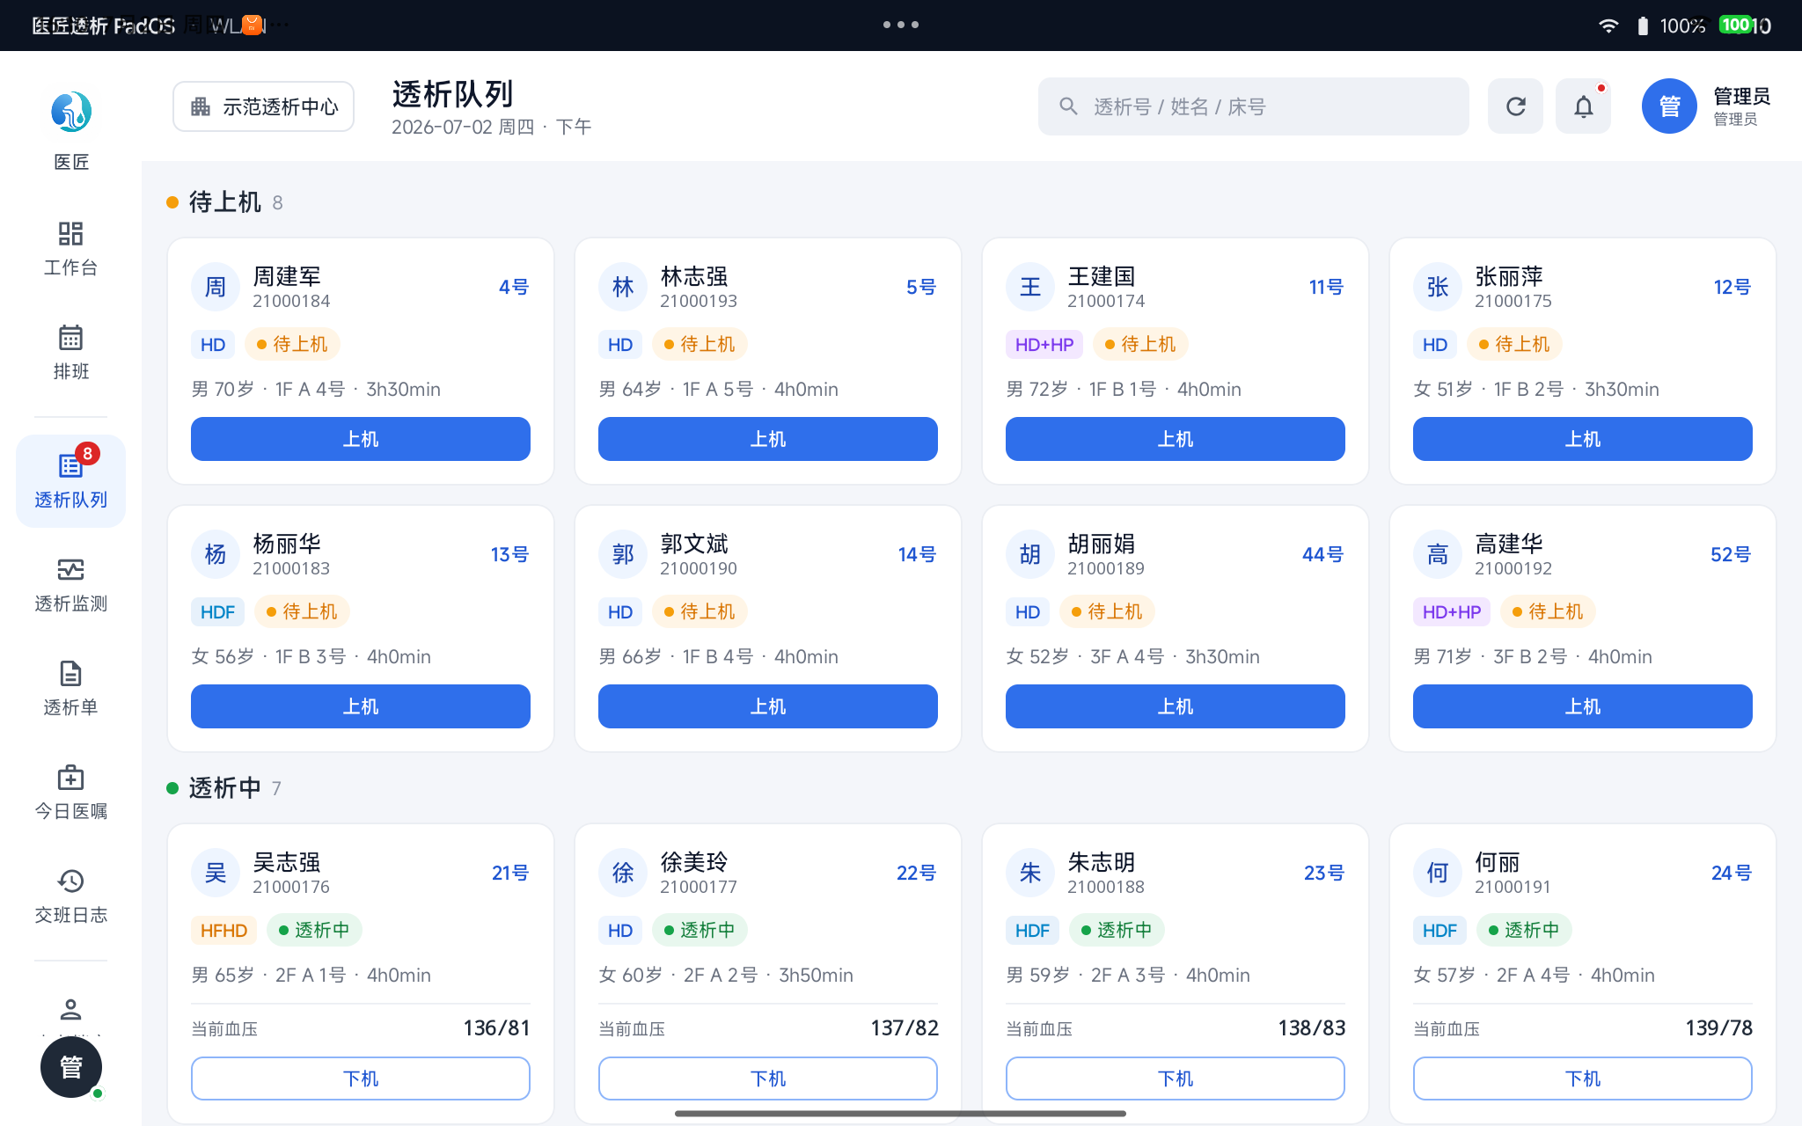1802x1126 pixels.
Task: Open the notification bell
Action: click(x=1583, y=106)
